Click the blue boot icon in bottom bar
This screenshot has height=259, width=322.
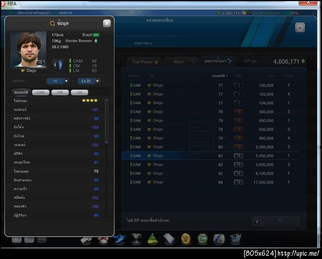click(120, 239)
